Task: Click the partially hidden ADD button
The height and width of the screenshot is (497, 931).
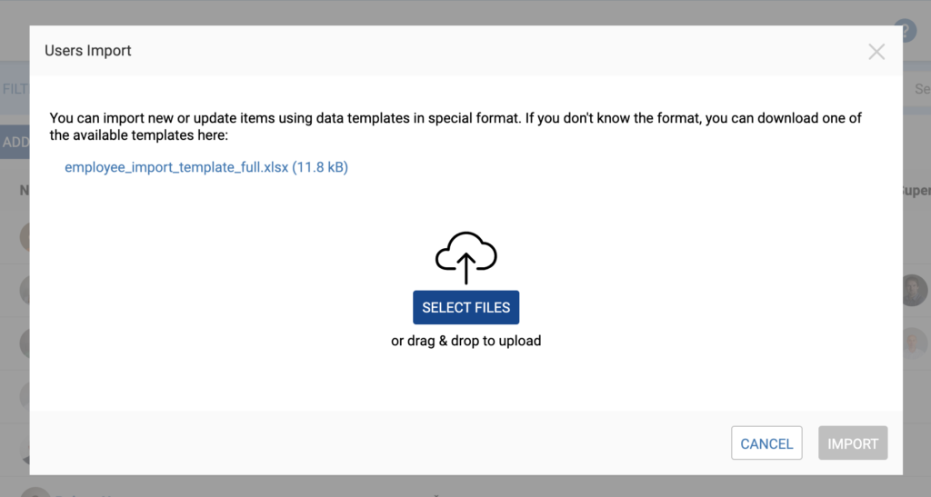Action: tap(15, 143)
